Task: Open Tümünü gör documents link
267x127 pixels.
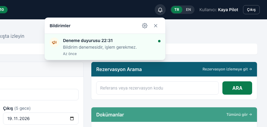Action: [239, 115]
